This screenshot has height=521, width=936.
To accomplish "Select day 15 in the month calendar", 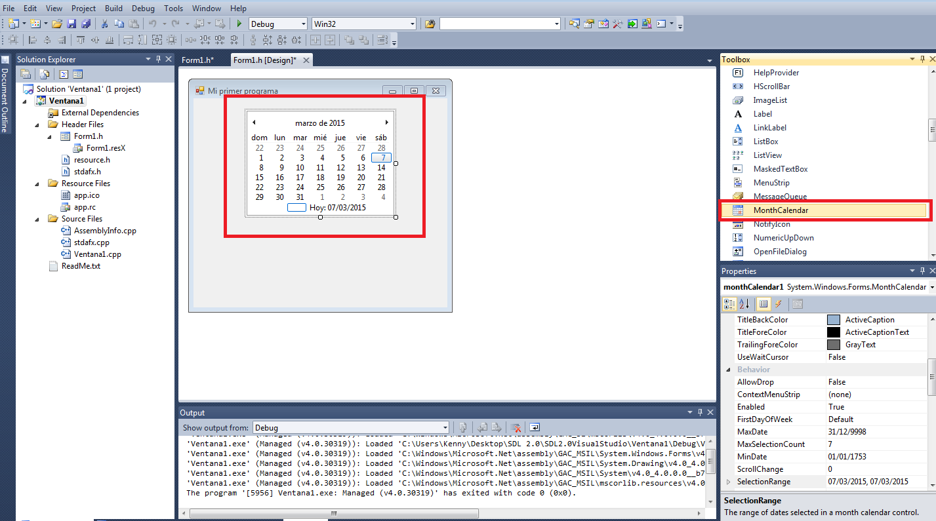I will pos(260,178).
